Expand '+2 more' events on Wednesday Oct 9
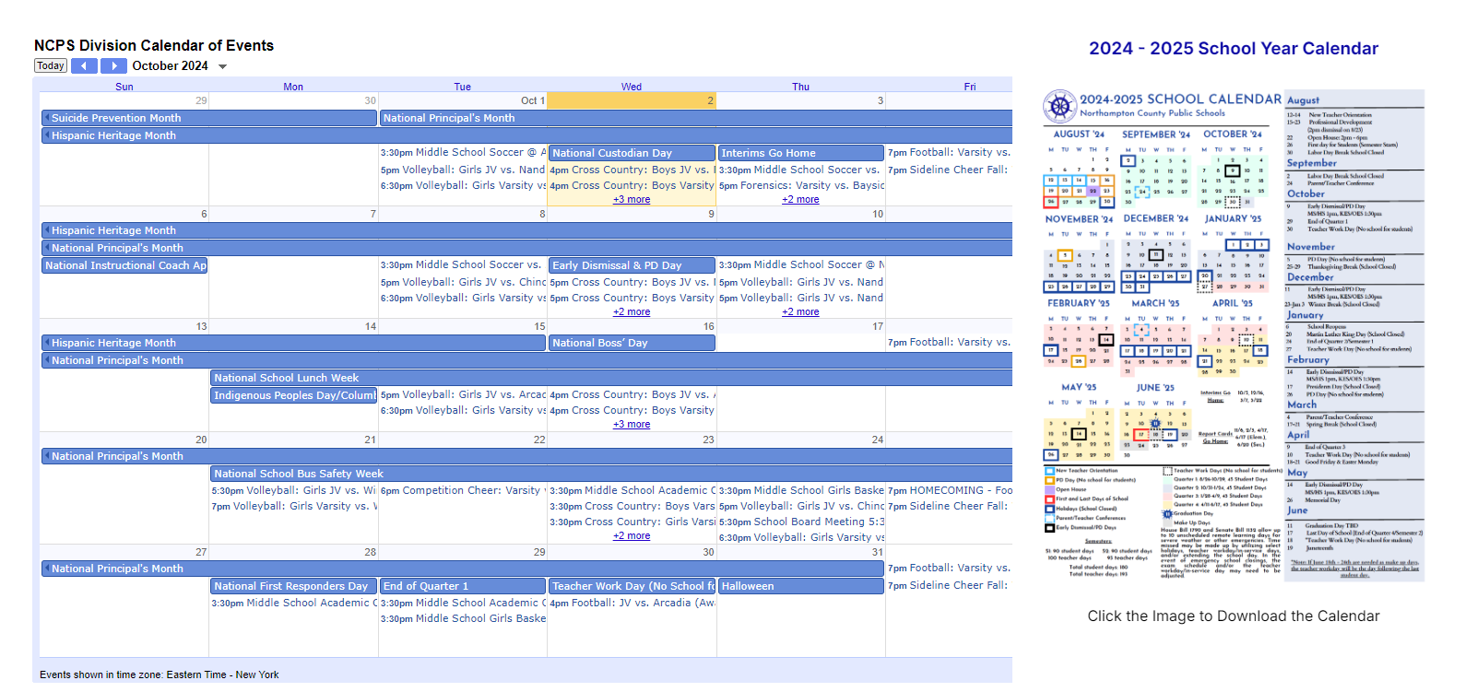Viewport: 1478px width, 692px height. pos(632,311)
